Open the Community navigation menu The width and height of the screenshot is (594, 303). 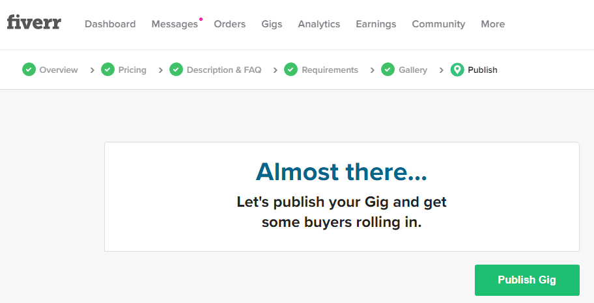[439, 24]
